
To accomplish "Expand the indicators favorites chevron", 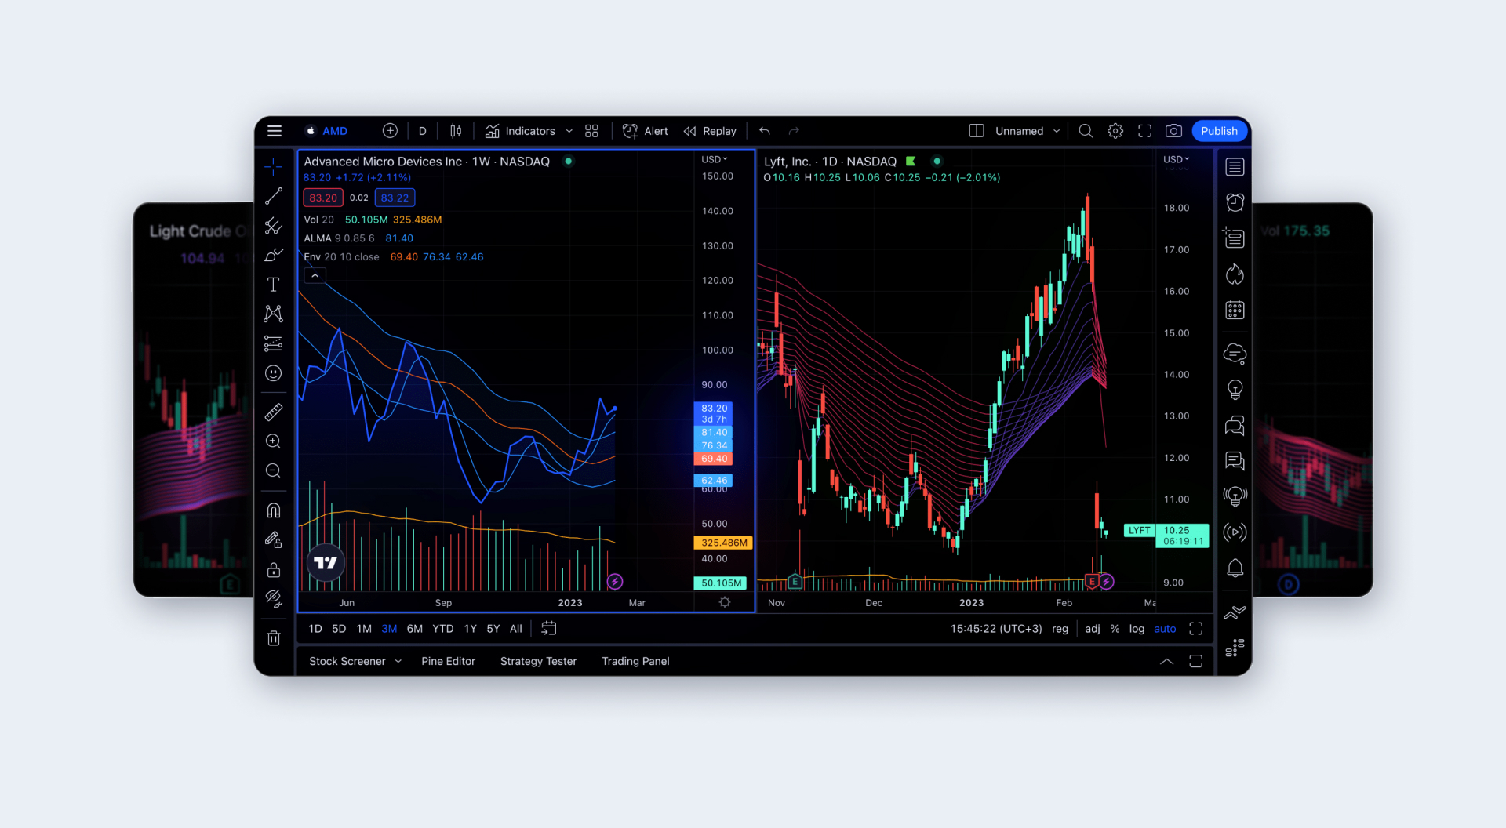I will [x=569, y=131].
